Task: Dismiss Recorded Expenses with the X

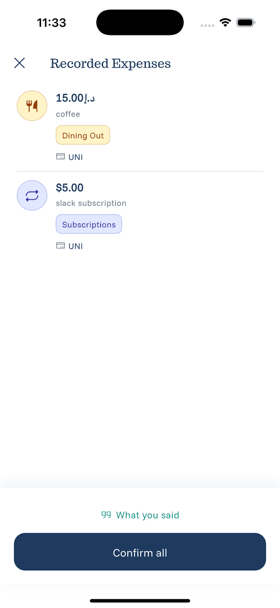Action: (19, 63)
